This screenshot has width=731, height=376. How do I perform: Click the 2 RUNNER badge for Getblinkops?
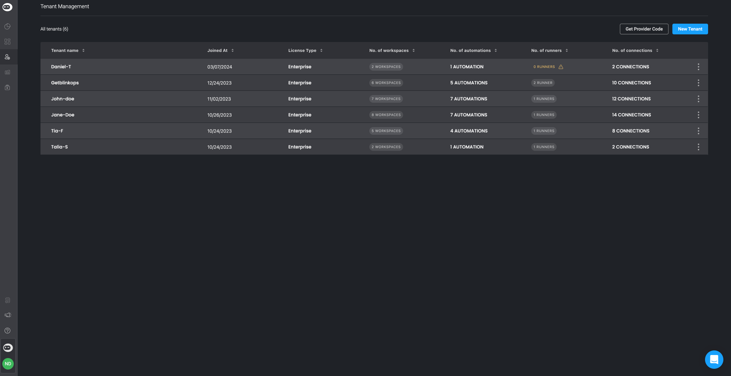(543, 83)
